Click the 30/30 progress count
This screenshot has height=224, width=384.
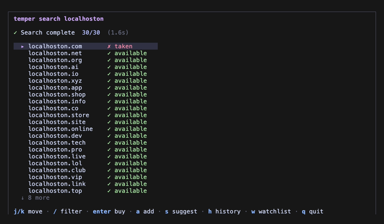(91, 33)
